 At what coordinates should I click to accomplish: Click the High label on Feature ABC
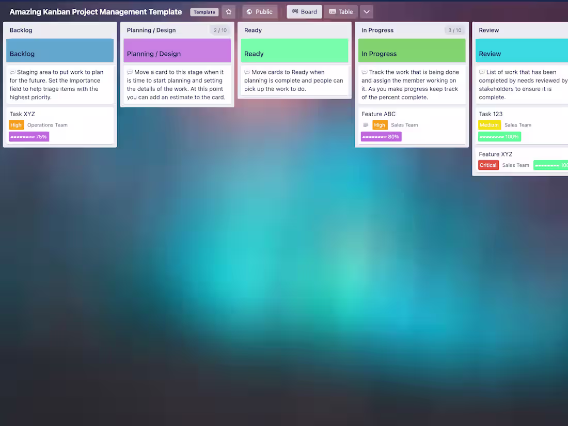pyautogui.click(x=380, y=125)
